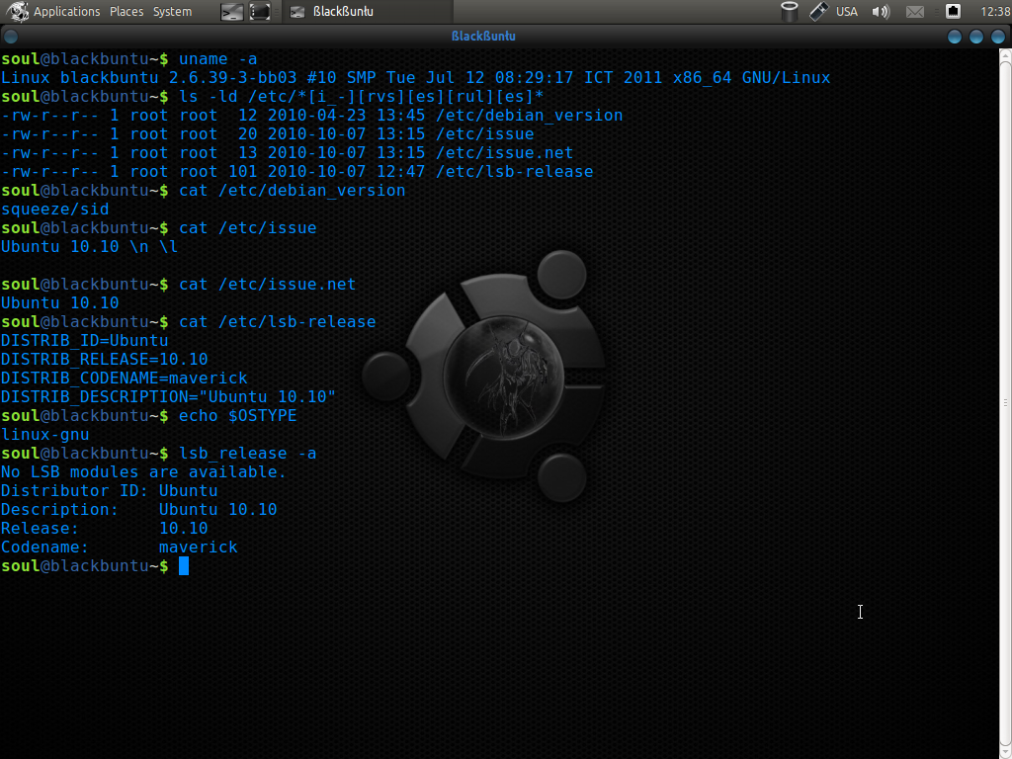
Task: Click the dark screen launcher icon beside the terminal launcher
Action: [x=260, y=12]
